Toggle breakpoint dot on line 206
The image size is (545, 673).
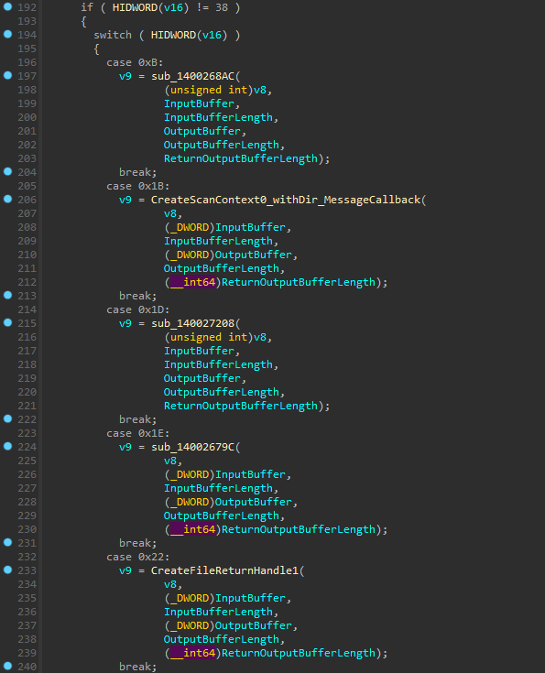coord(7,200)
